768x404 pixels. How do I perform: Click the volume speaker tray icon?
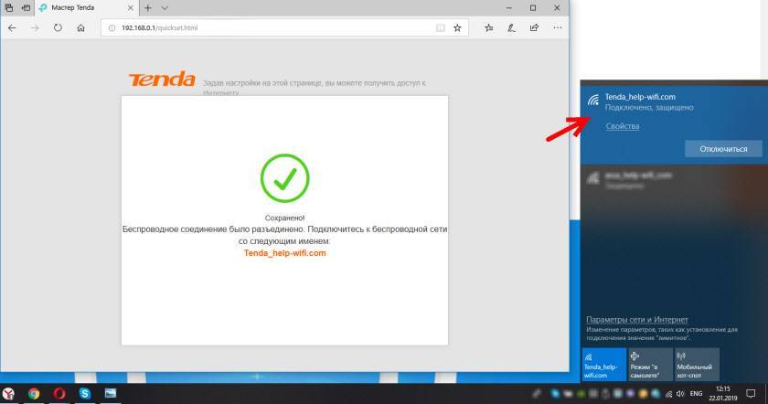680,394
